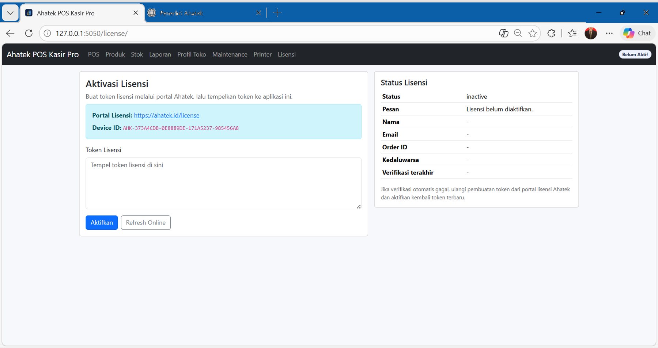Click the browser profile avatar
Viewport: 658px width, 348px height.
591,33
